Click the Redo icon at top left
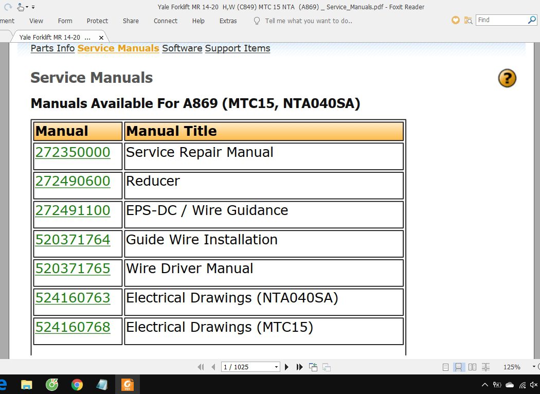 [x=8, y=6]
